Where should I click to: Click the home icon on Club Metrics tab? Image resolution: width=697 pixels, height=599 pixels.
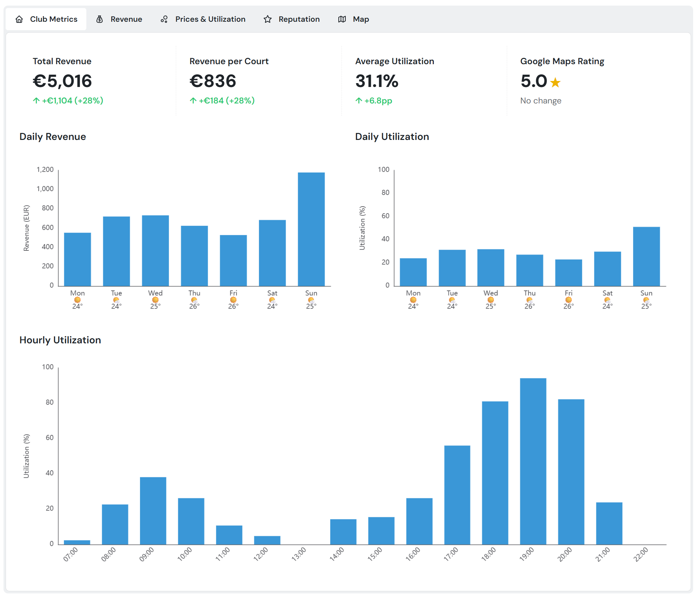[19, 19]
